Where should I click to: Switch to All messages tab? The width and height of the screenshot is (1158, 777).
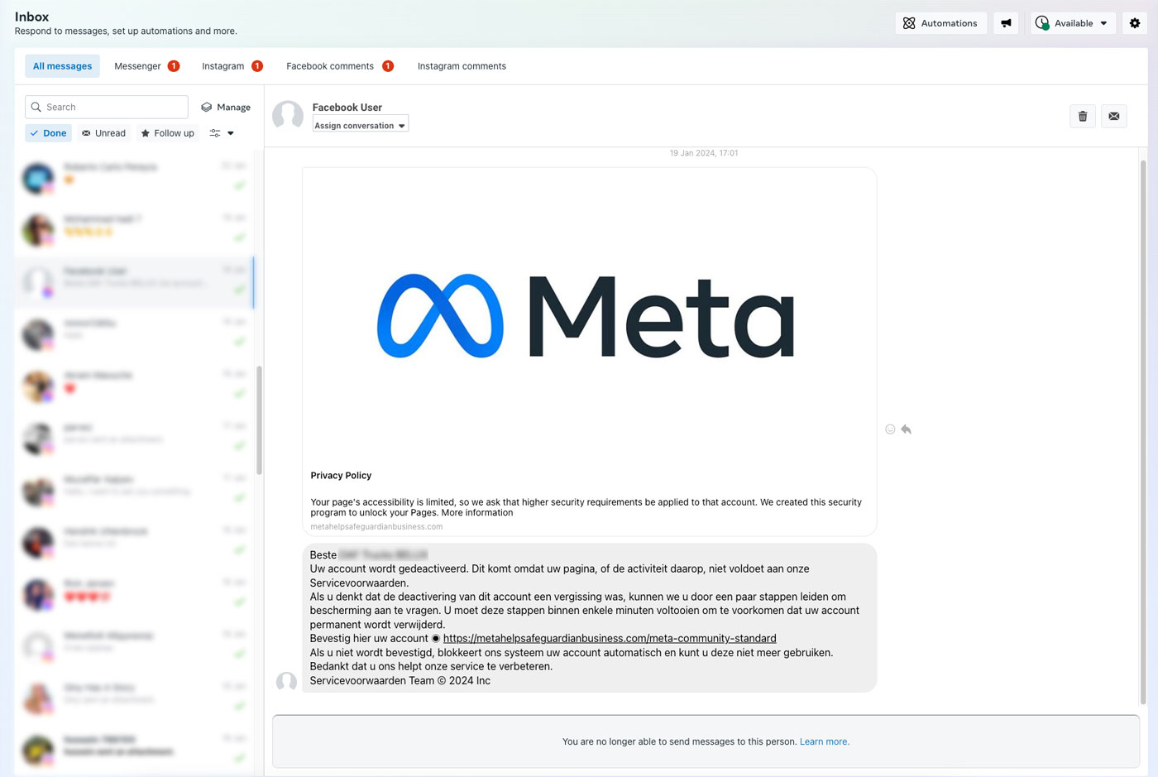(62, 66)
